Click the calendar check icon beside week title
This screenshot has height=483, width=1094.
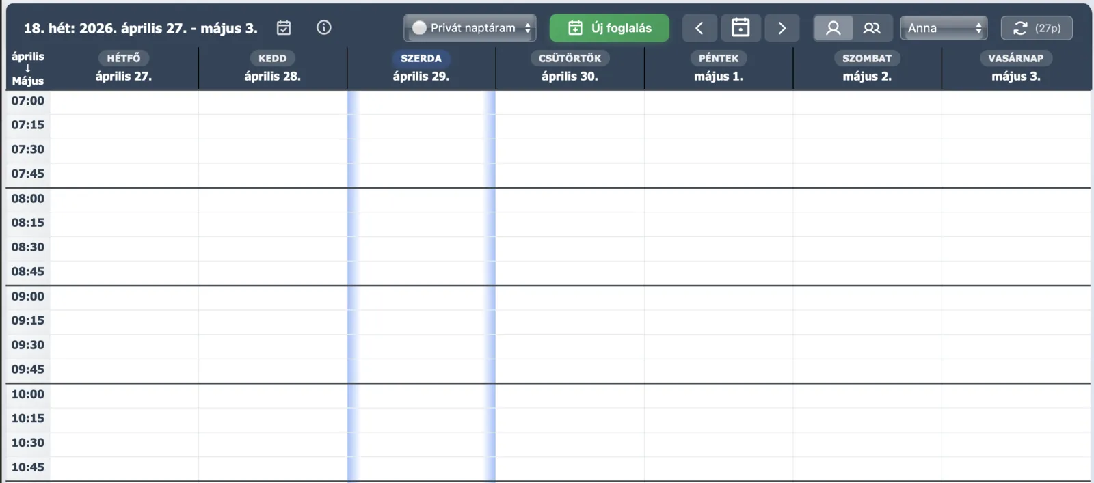tap(284, 28)
